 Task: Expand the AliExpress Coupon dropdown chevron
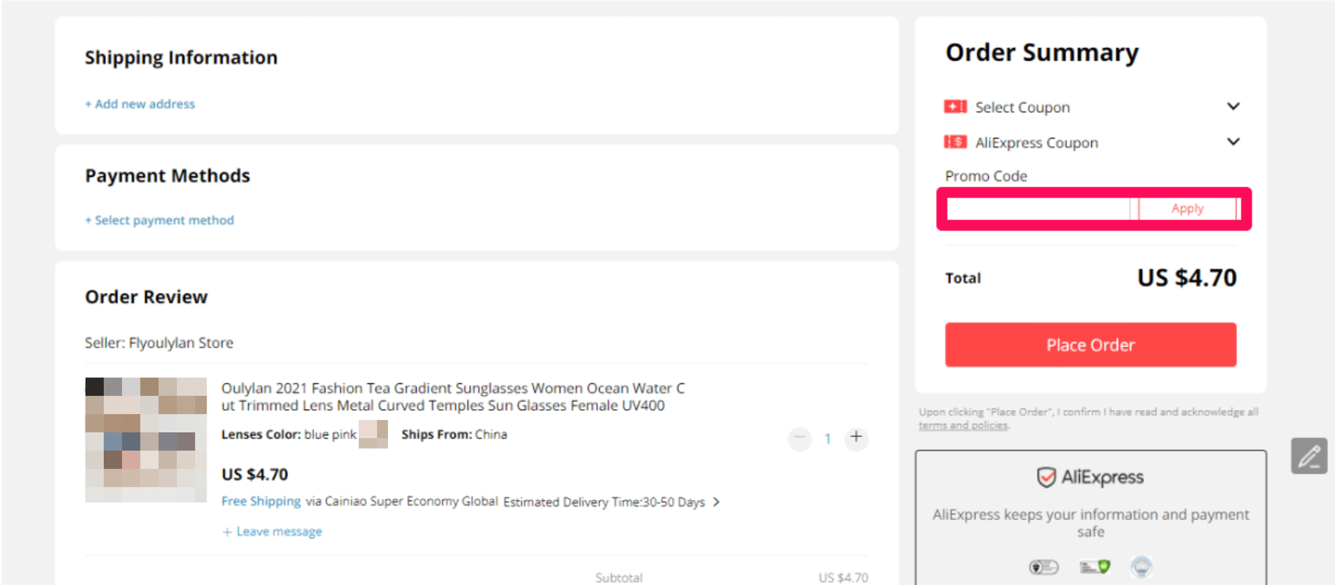pos(1233,142)
